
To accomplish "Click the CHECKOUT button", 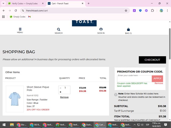I will [152, 60].
